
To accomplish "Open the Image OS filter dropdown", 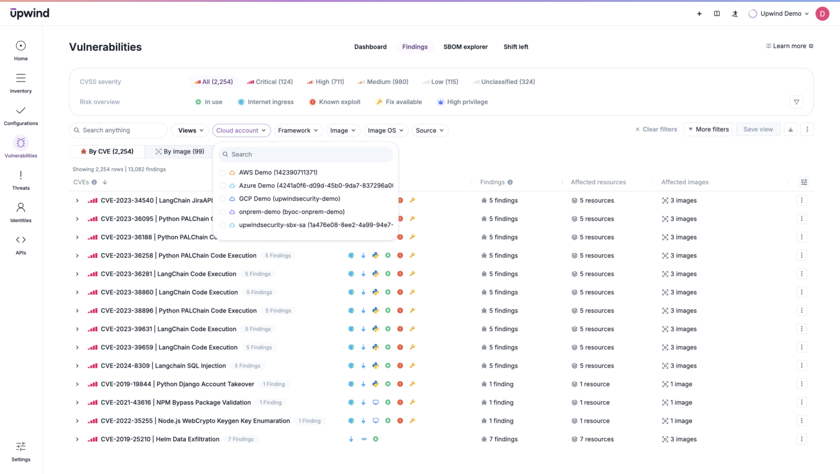I will click(386, 130).
